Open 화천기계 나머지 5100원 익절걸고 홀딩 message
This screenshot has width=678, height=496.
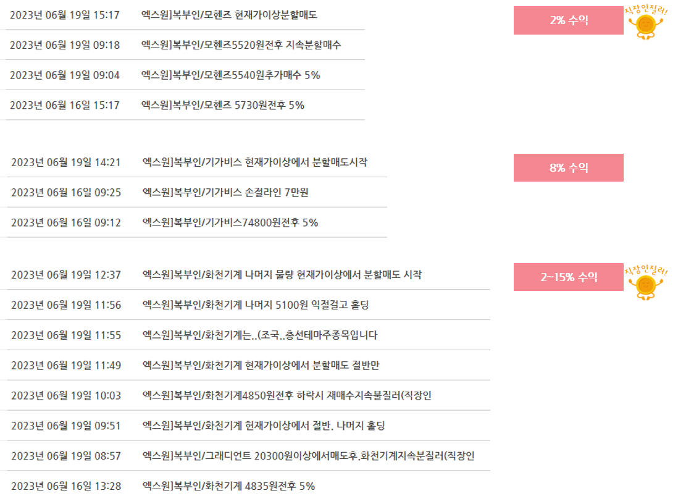click(256, 305)
